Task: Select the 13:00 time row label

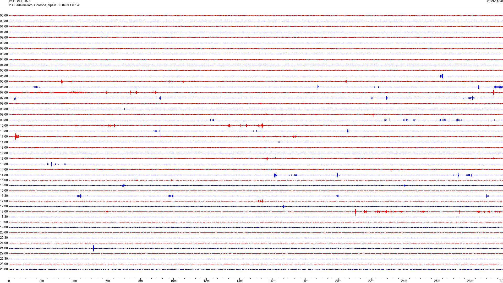Action: tap(4, 159)
